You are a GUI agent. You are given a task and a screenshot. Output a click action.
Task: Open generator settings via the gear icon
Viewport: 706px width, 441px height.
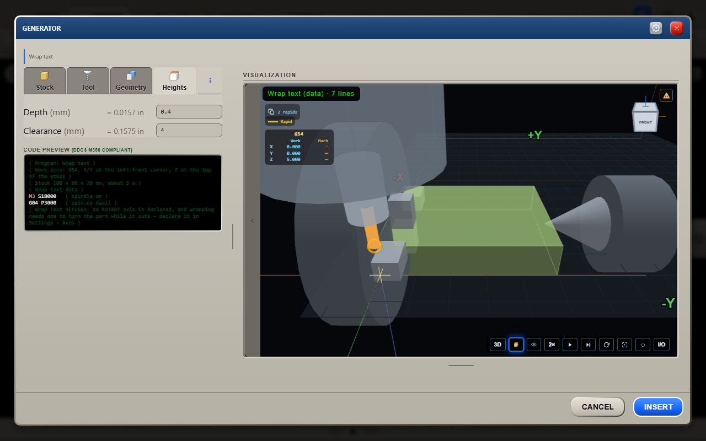pos(656,28)
